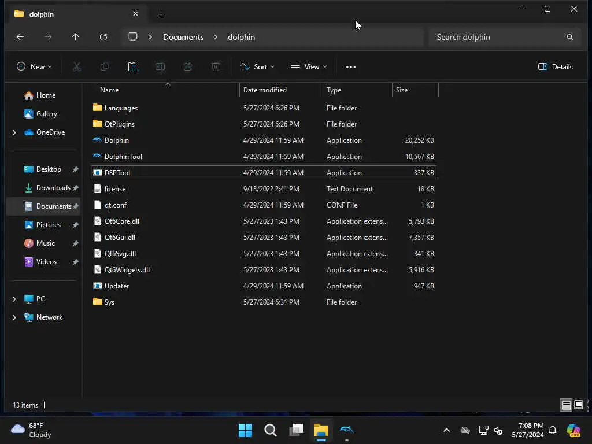Click the Paste clipboard icon
592x444 pixels.
132,67
